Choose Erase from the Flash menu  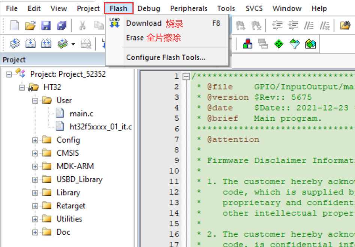point(135,38)
